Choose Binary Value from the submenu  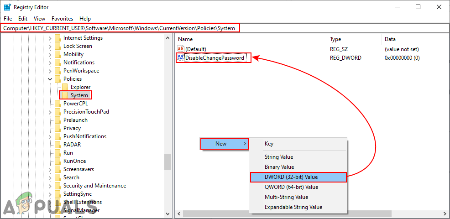pos(298,167)
